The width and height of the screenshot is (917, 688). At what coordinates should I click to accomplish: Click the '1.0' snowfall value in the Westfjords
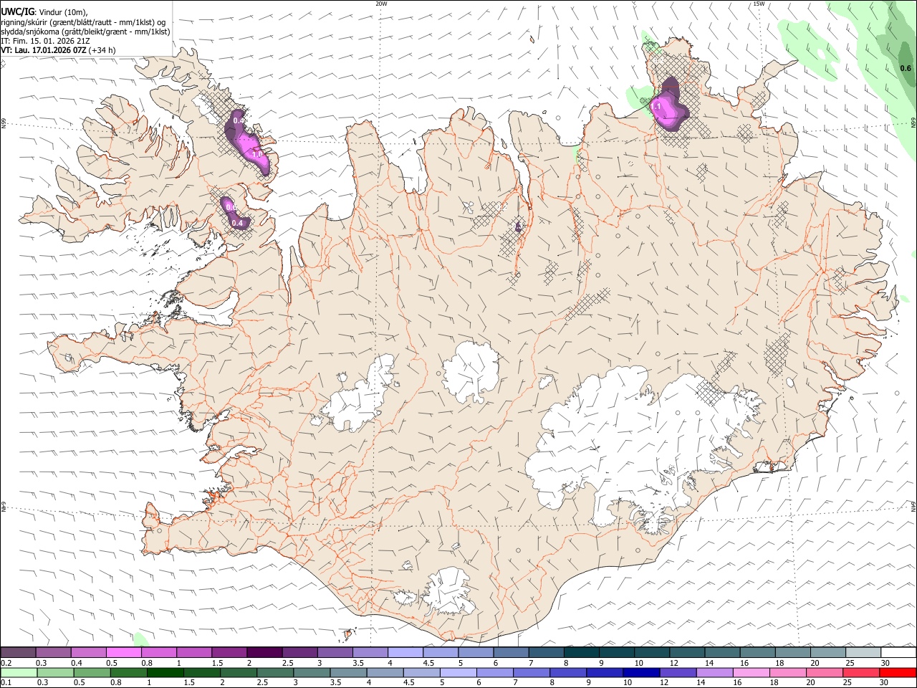[x=257, y=154]
